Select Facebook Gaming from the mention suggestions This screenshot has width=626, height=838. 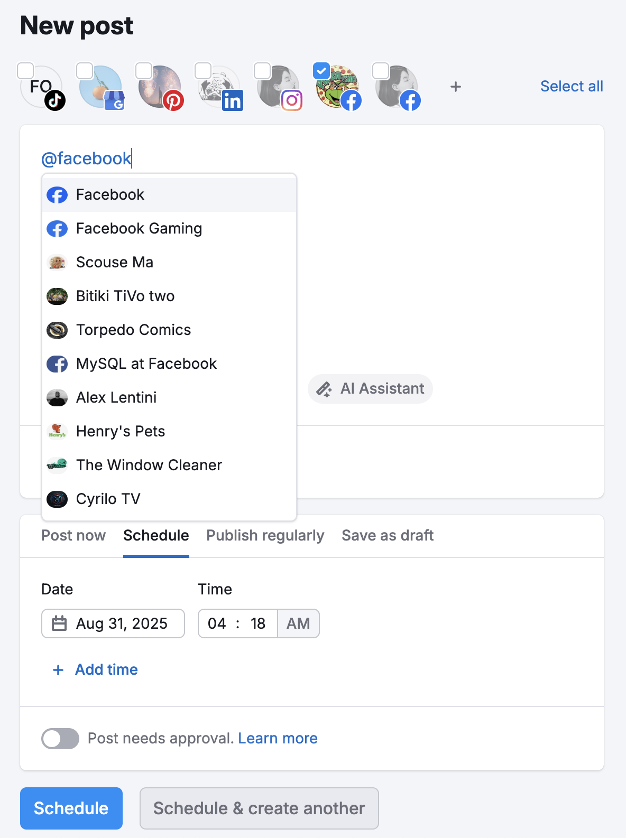point(139,228)
